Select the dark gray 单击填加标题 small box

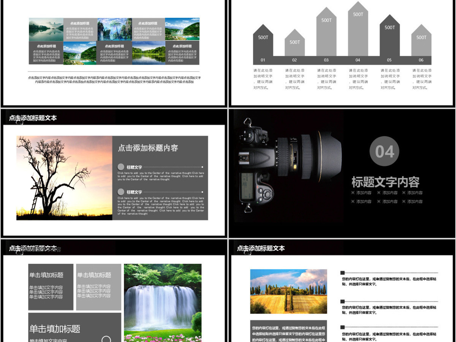click(51, 287)
